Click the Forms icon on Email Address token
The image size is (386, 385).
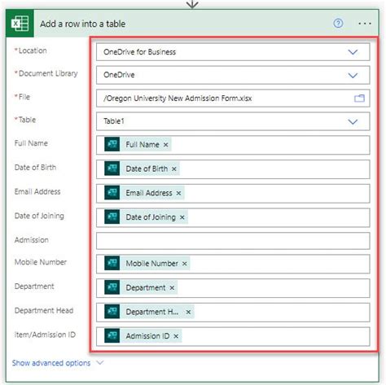tap(112, 192)
